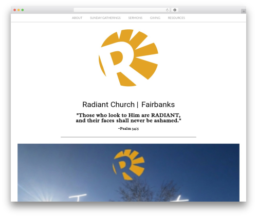The width and height of the screenshot is (257, 217).
Task: Click the blue sky hero image
Action: coord(128,172)
